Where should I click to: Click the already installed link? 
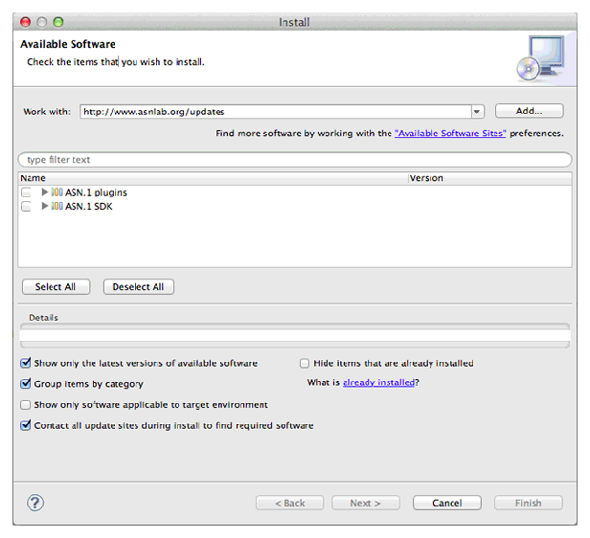click(x=378, y=383)
